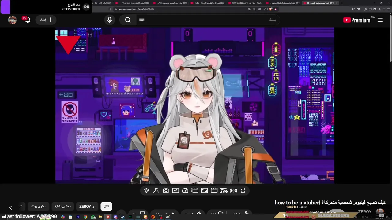Open the create (إنشاء) button

[46, 20]
